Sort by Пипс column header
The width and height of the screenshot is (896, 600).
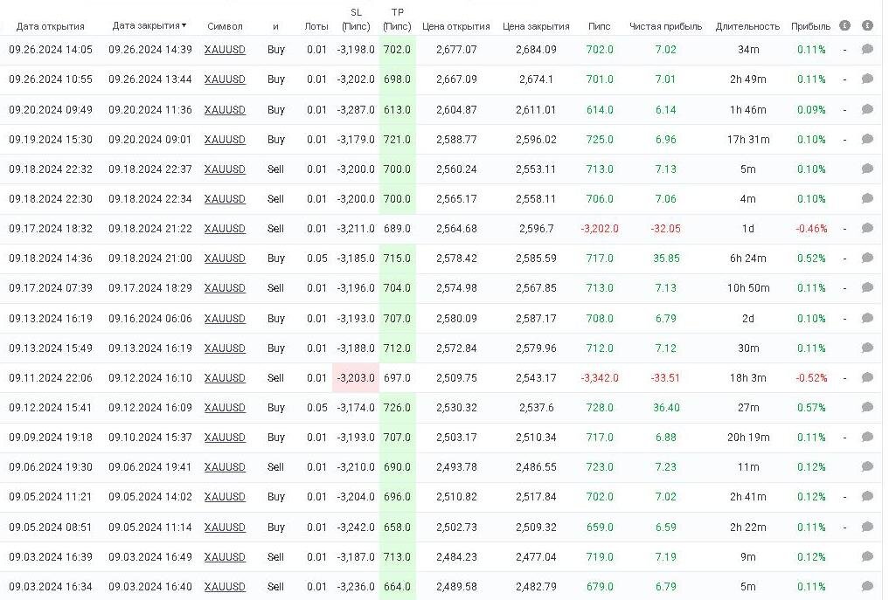pos(600,26)
